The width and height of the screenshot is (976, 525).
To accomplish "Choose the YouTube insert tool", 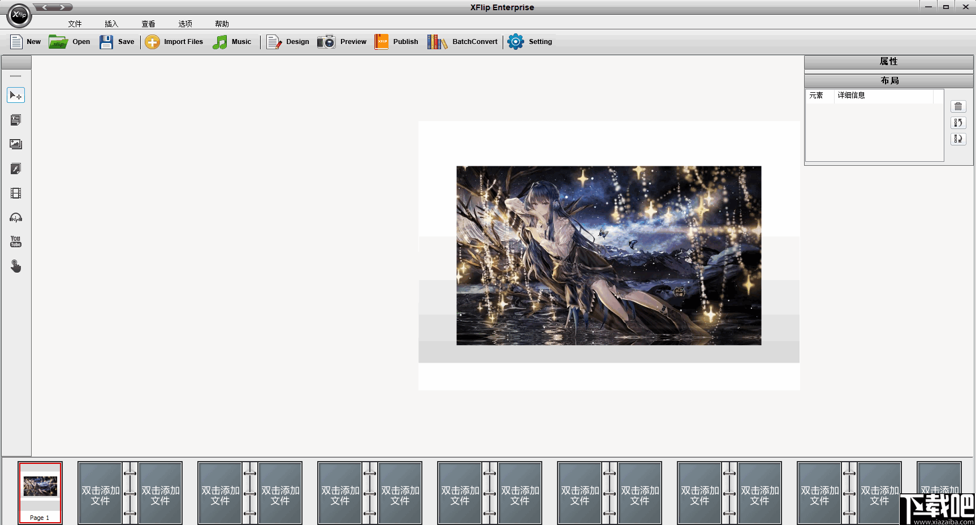I will pos(16,242).
